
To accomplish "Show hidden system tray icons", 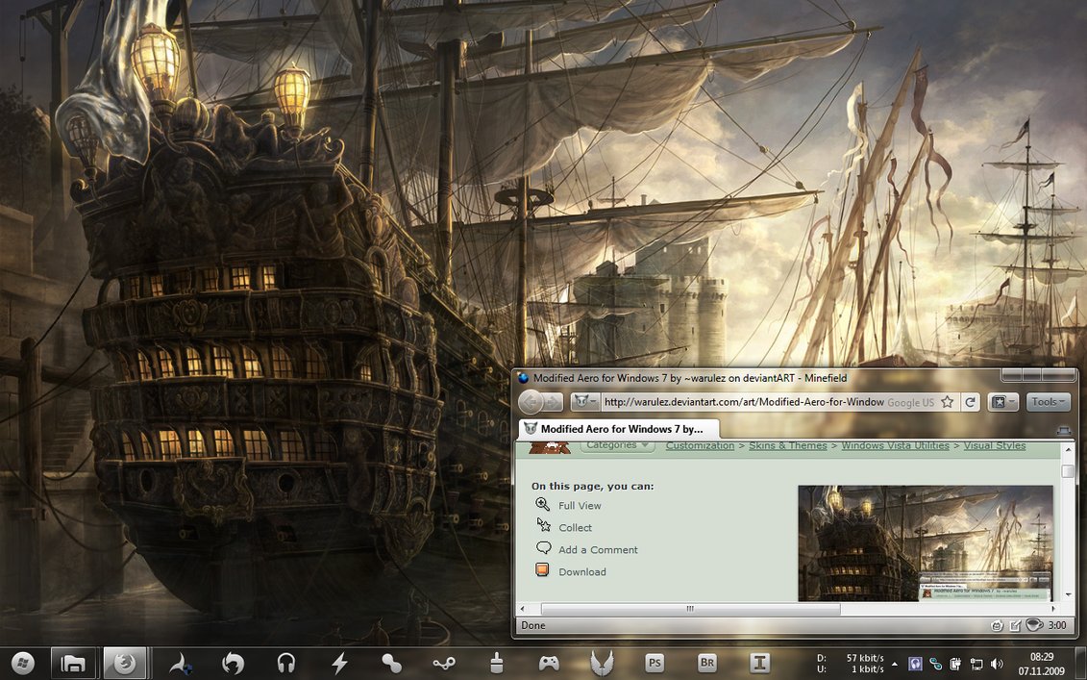I will [895, 664].
